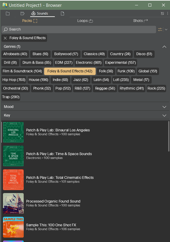Viewport: 170px width, 242px height.
Task: Pick the Rhythmic (241) genre tag
Action: [x=131, y=89]
